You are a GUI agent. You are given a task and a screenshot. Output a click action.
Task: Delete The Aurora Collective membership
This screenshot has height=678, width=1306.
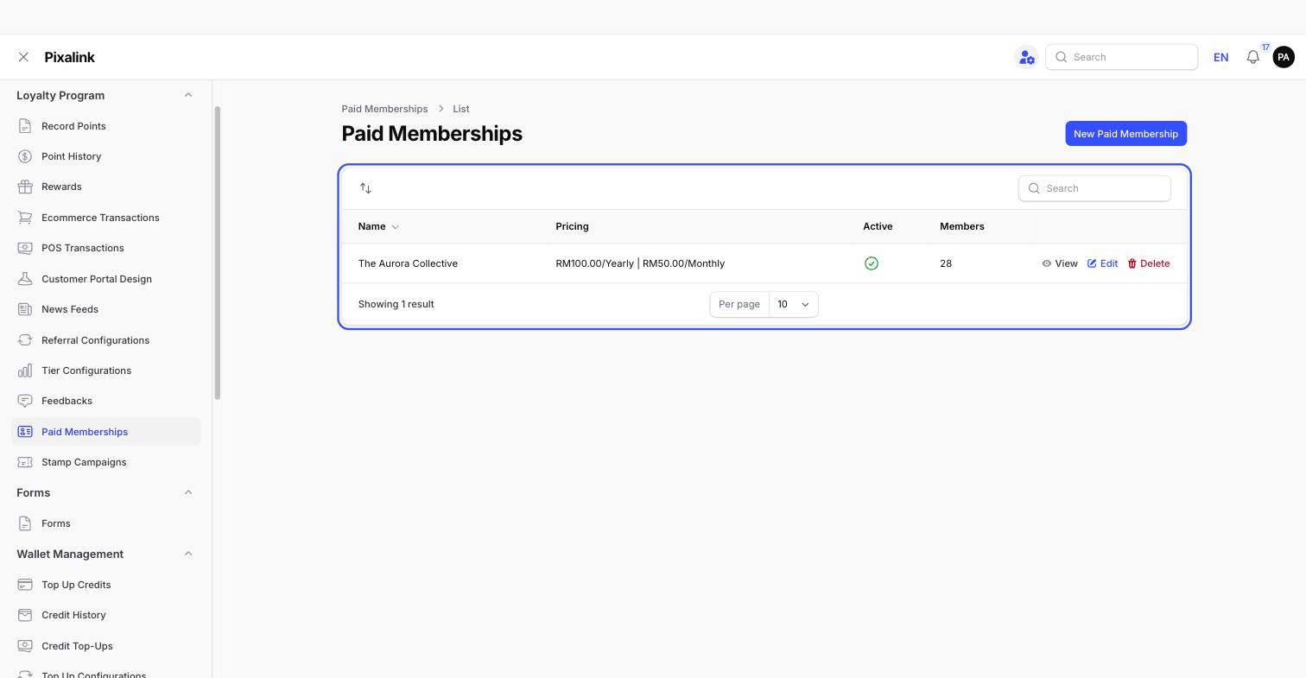pyautogui.click(x=1149, y=263)
